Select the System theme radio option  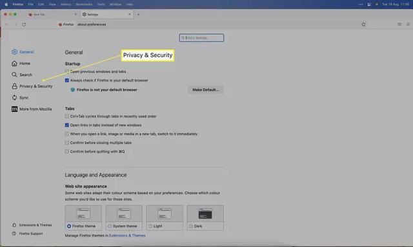coord(110,226)
